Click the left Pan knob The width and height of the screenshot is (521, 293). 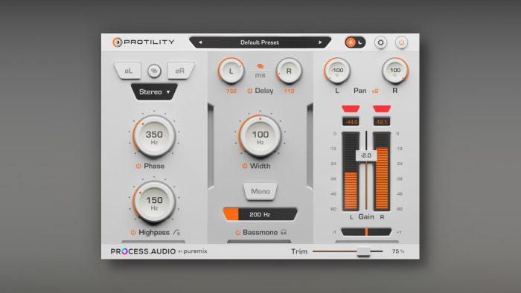337,71
